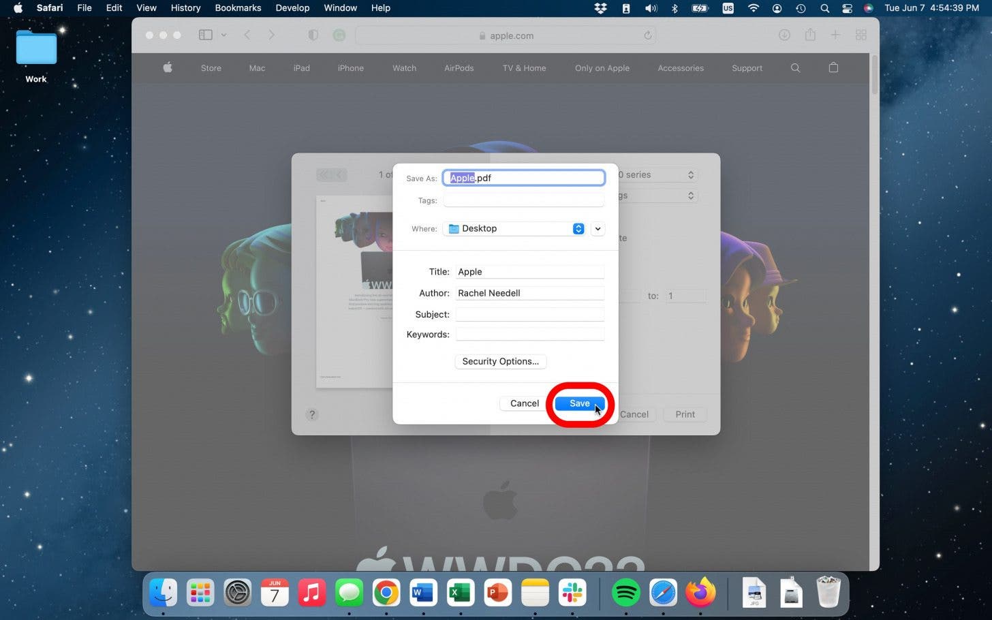The width and height of the screenshot is (992, 620).
Task: Click Safari's Share toolbar icon
Action: (x=810, y=35)
